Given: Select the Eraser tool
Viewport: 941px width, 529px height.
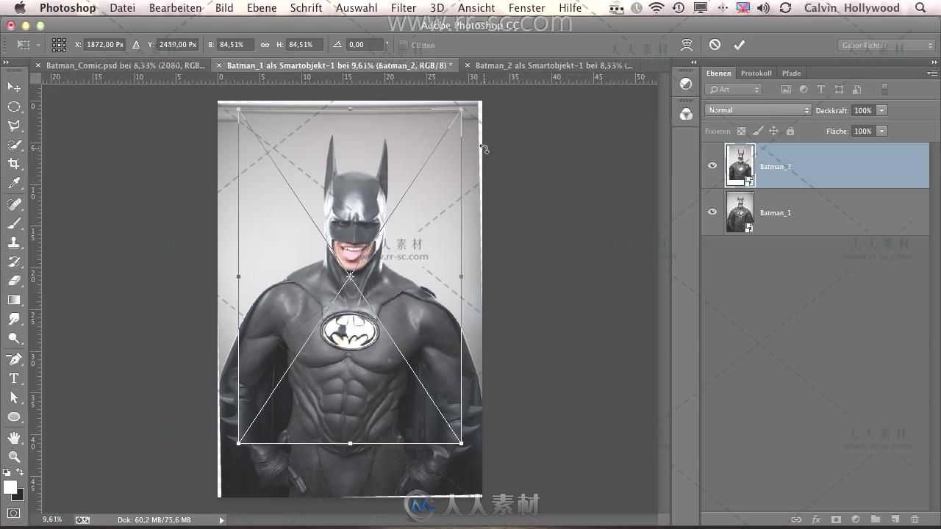Looking at the screenshot, I should (x=14, y=281).
